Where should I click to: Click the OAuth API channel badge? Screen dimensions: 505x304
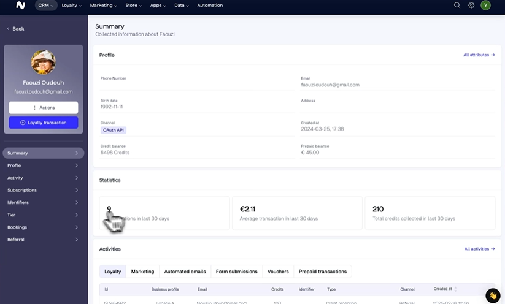[114, 131]
